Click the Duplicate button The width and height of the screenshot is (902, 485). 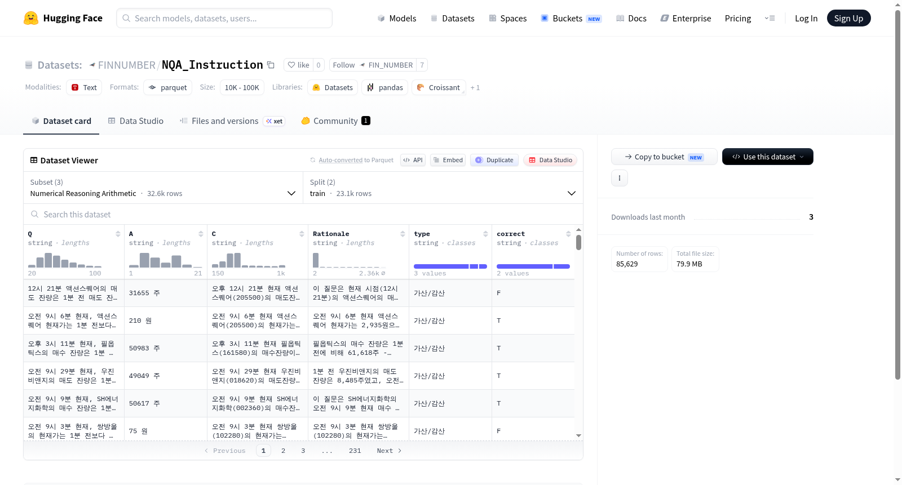point(494,160)
